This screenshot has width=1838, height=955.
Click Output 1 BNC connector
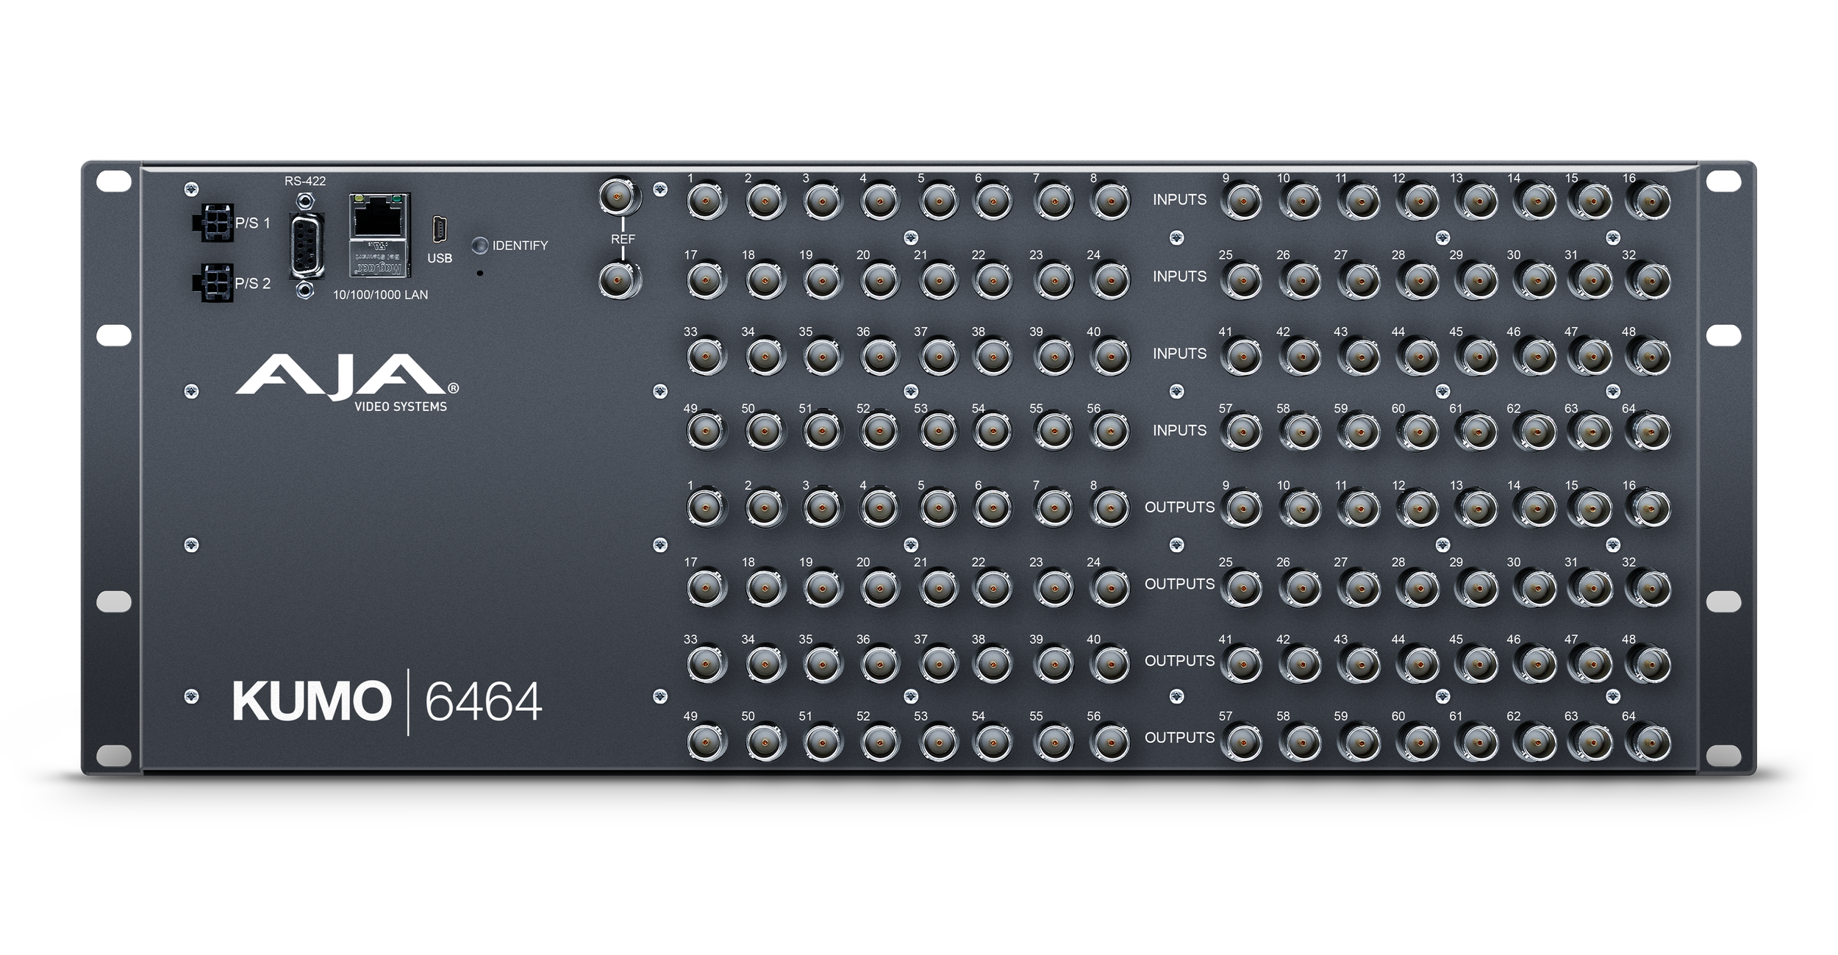coord(707,509)
